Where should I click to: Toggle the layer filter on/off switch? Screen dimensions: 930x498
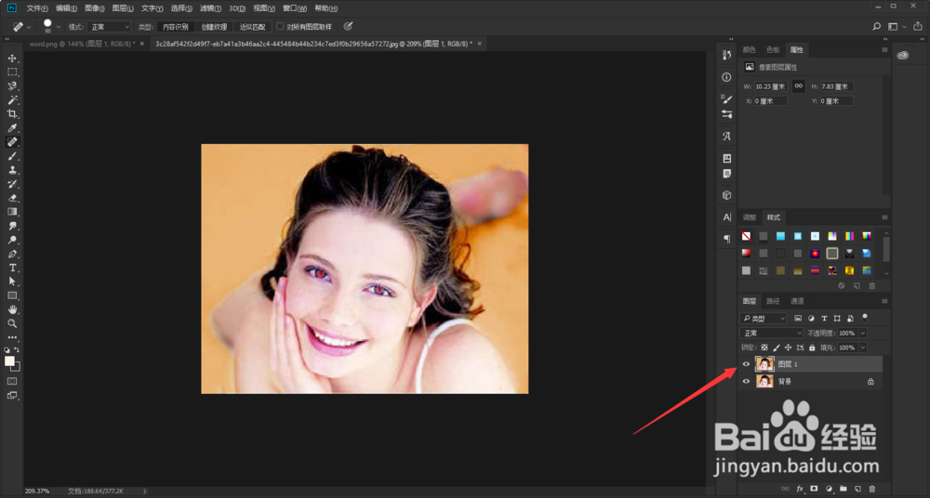pyautogui.click(x=865, y=319)
